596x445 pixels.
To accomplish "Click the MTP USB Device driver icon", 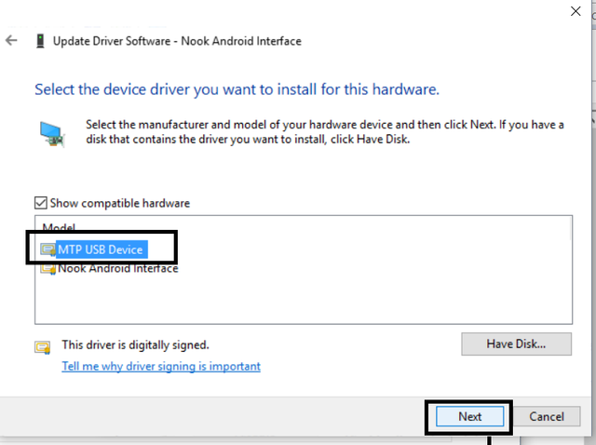I will pyautogui.click(x=48, y=250).
